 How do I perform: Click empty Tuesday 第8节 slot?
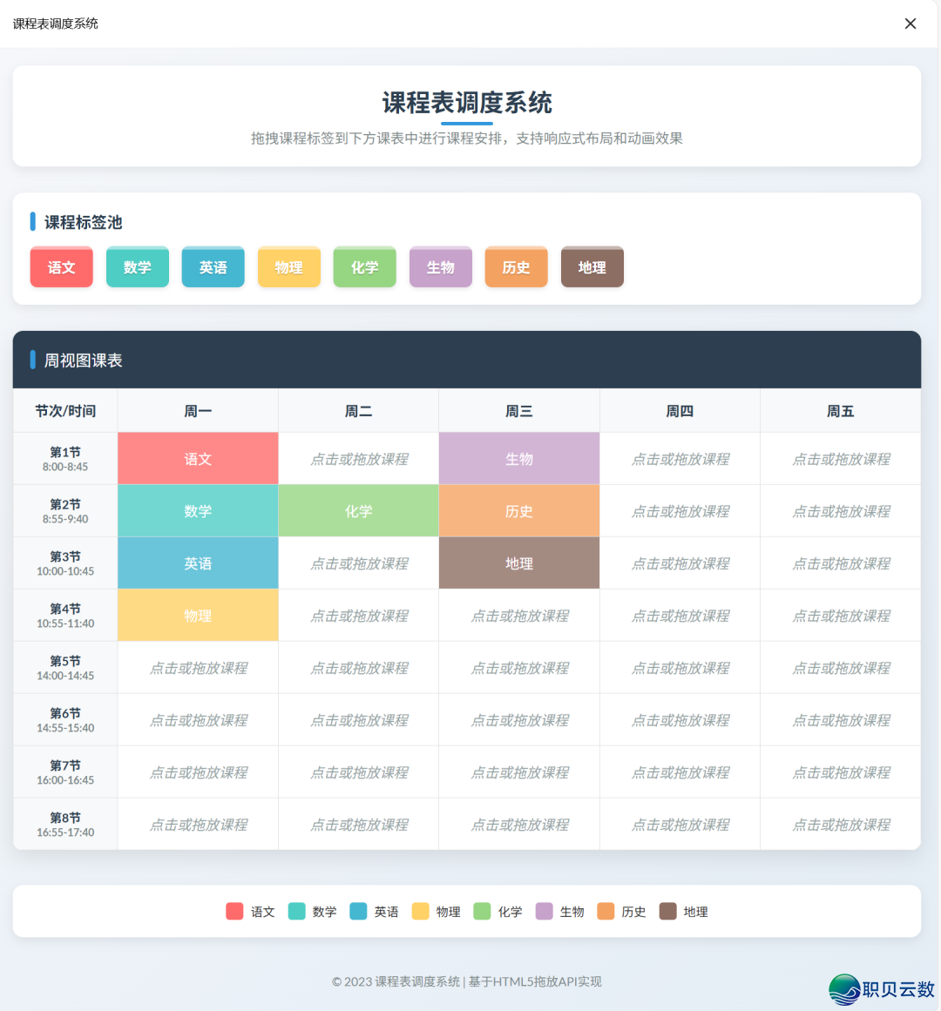359,824
